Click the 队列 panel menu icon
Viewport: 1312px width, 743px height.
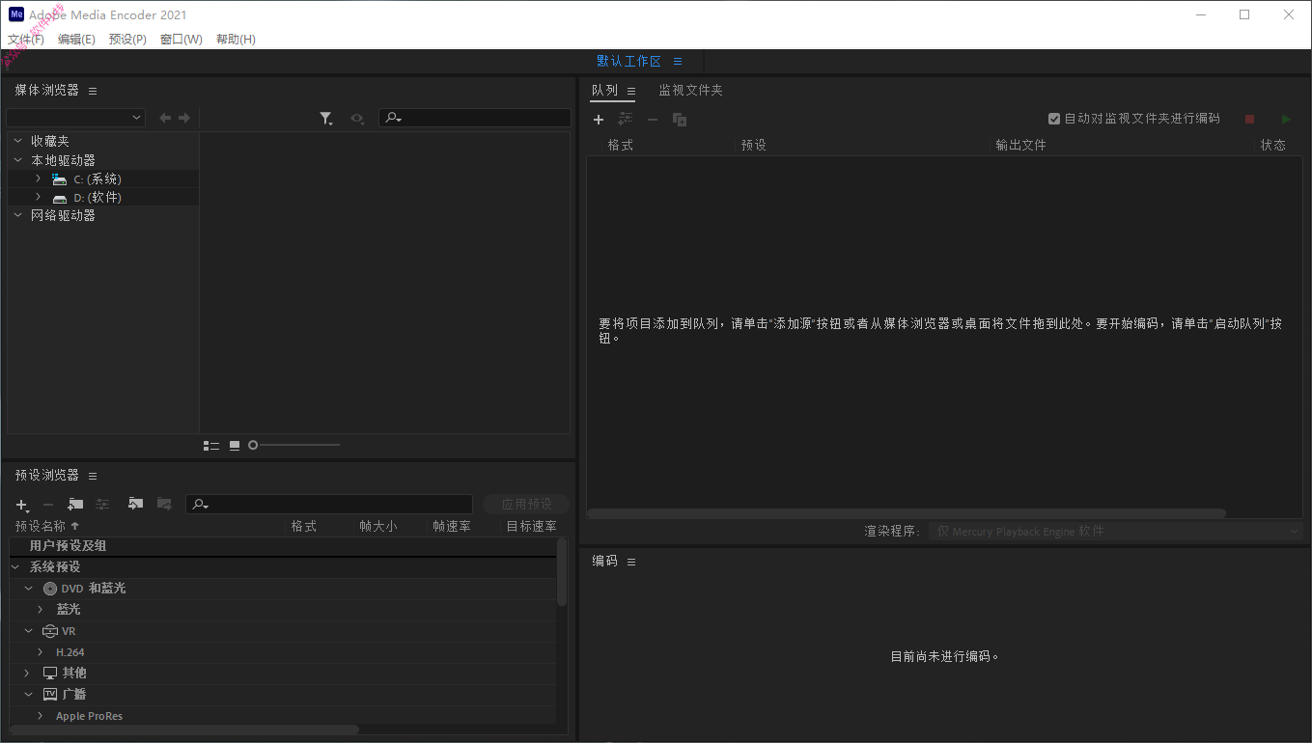(631, 91)
